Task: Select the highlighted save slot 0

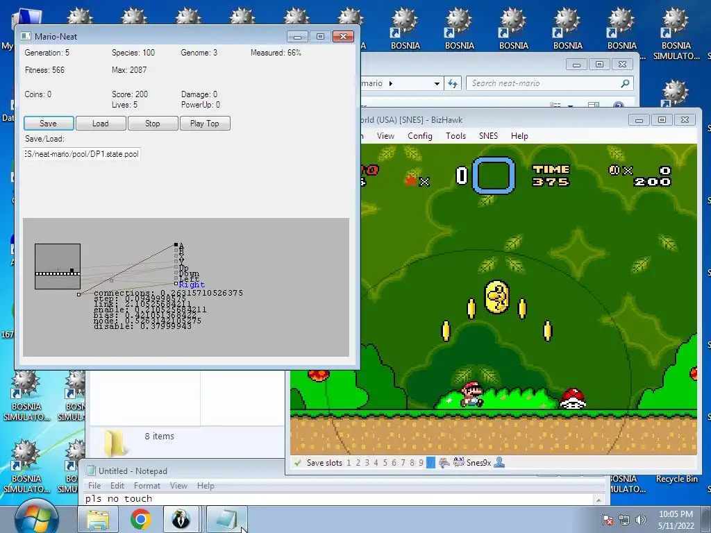Action: 430,463
